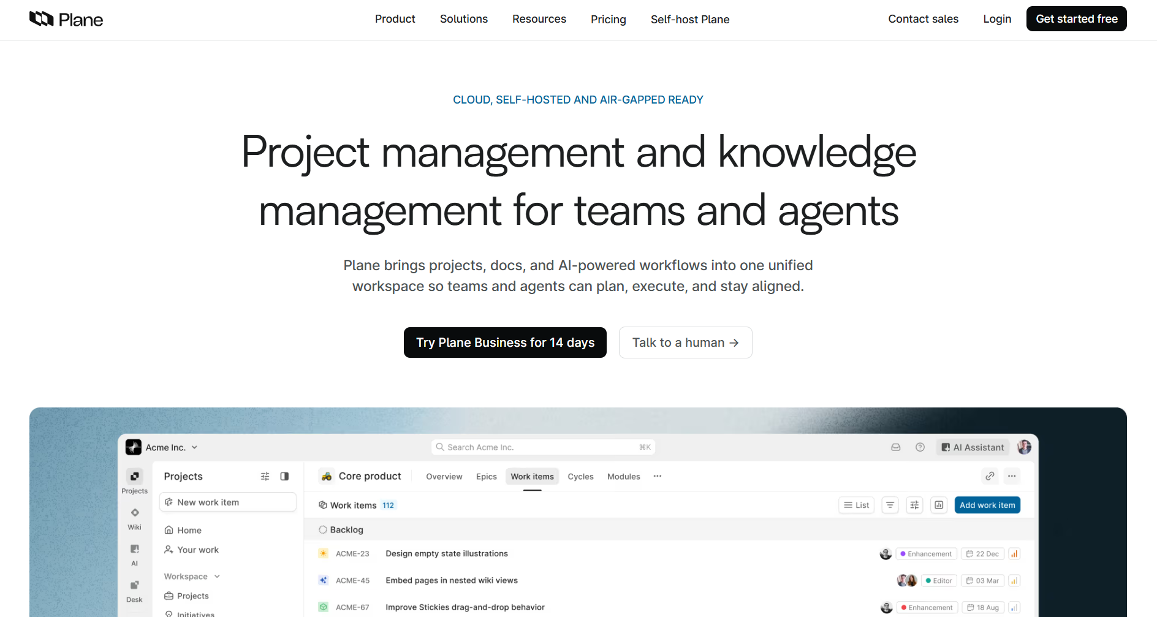Open the AI icon in the left rail

(135, 549)
